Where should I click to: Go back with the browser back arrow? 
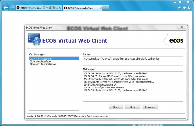pos(5,8)
